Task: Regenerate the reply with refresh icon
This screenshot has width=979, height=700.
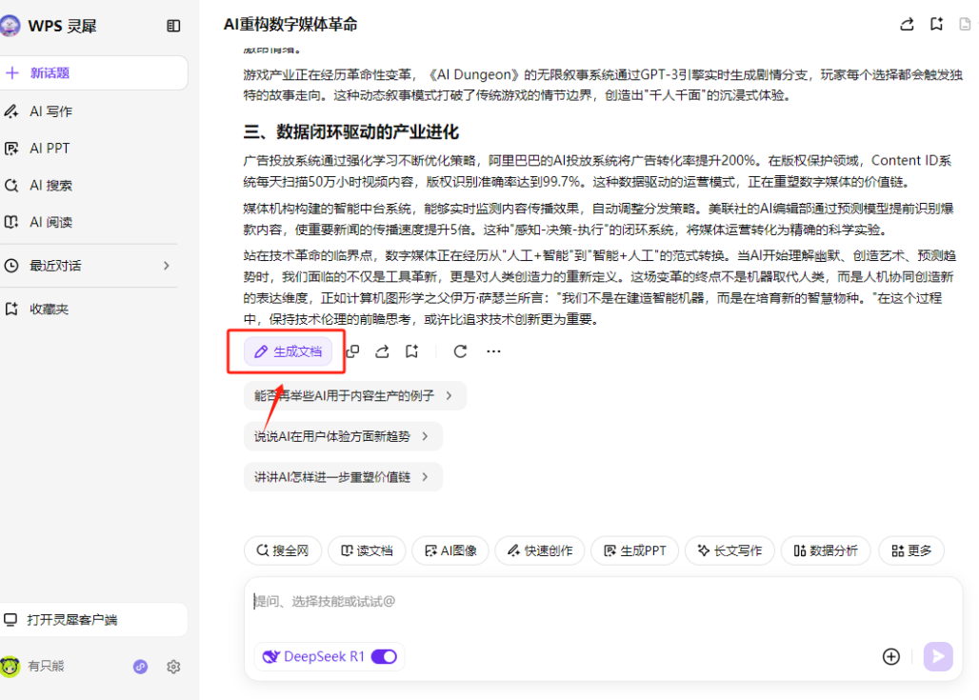Action: click(460, 351)
